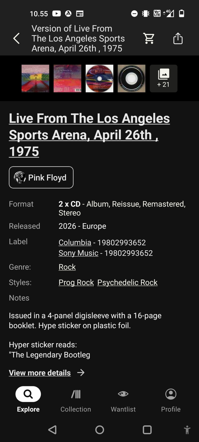View the CD disc image thumbnail

pos(99,78)
